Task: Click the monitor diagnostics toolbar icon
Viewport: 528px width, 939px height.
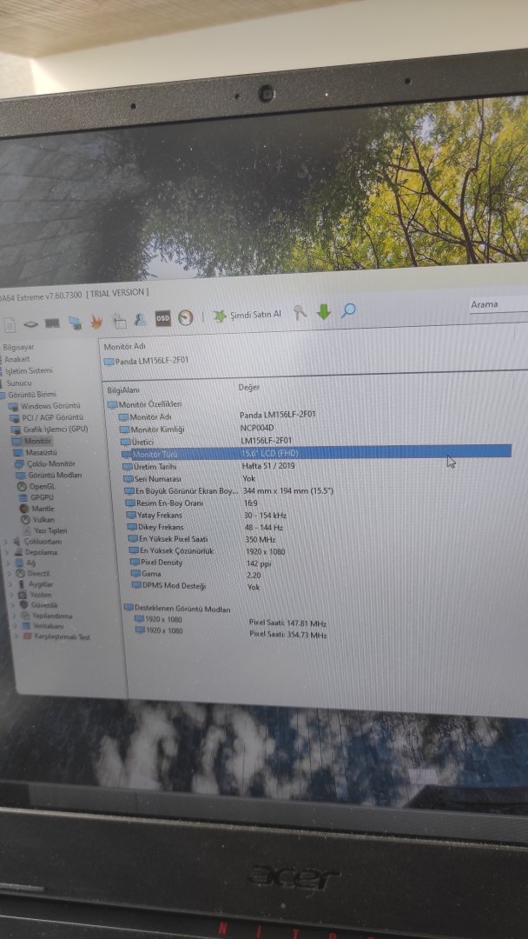Action: pyautogui.click(x=75, y=323)
